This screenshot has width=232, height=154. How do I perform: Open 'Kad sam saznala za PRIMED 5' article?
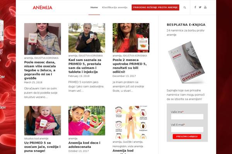click(x=85, y=66)
